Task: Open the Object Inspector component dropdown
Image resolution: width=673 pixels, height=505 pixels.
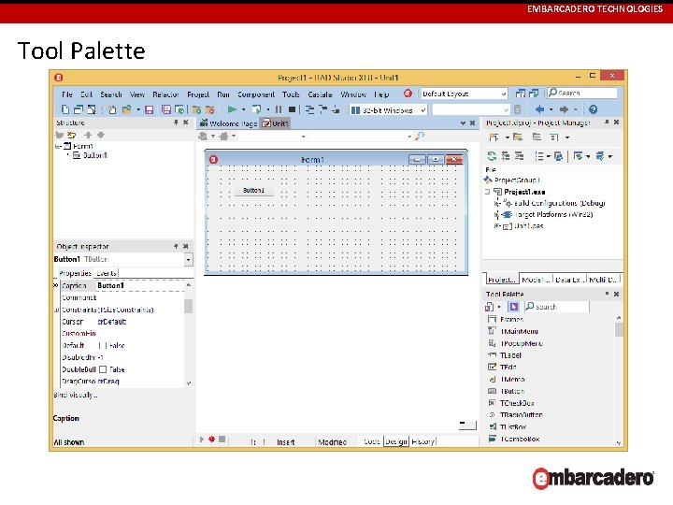Action: tap(188, 259)
